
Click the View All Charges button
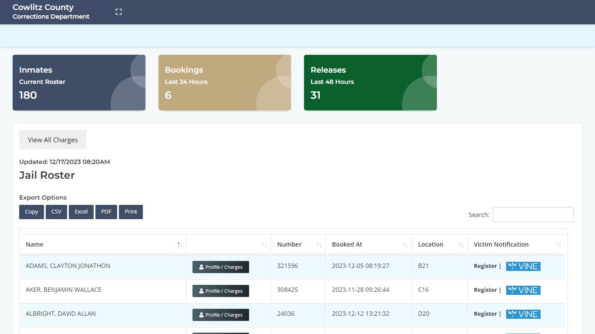pos(53,140)
